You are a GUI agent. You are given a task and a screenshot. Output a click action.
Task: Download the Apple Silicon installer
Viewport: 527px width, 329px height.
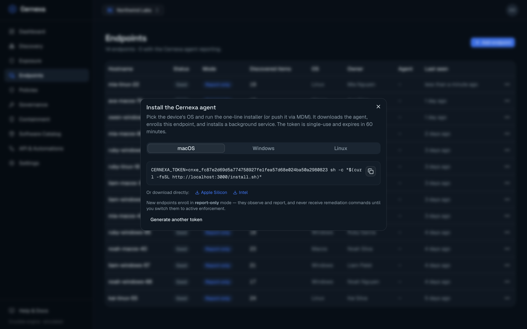click(211, 192)
